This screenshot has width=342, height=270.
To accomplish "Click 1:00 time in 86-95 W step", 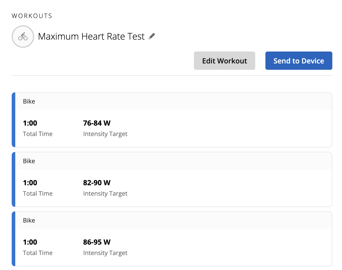I will click(30, 242).
